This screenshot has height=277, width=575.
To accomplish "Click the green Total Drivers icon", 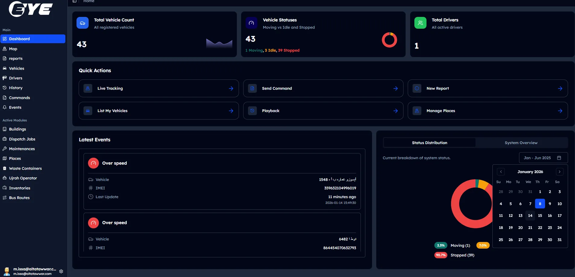I will (420, 23).
